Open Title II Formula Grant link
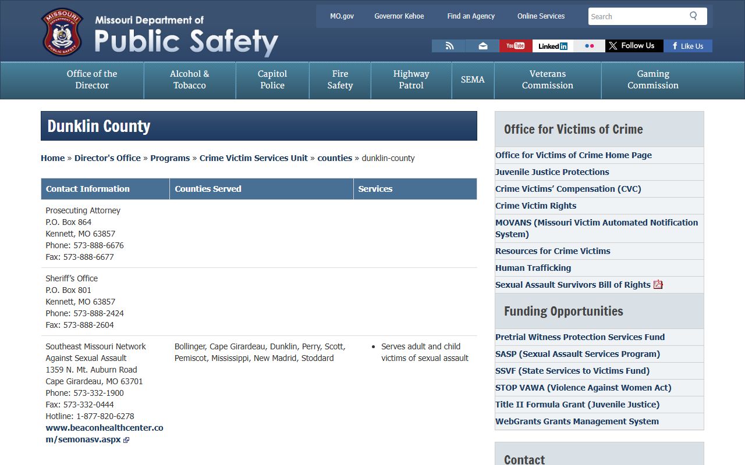This screenshot has width=745, height=465. point(577,405)
